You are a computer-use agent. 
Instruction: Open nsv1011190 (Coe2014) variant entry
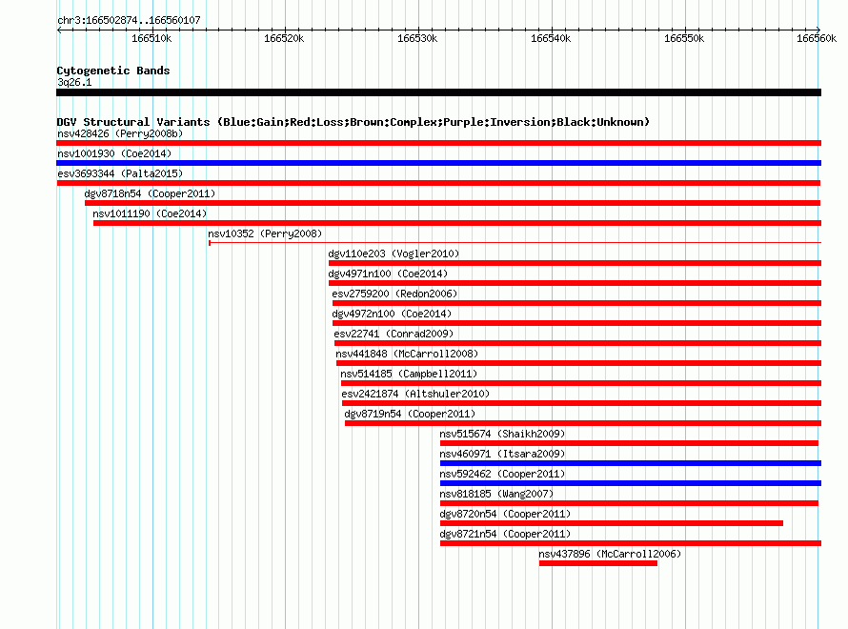pyautogui.click(x=150, y=213)
